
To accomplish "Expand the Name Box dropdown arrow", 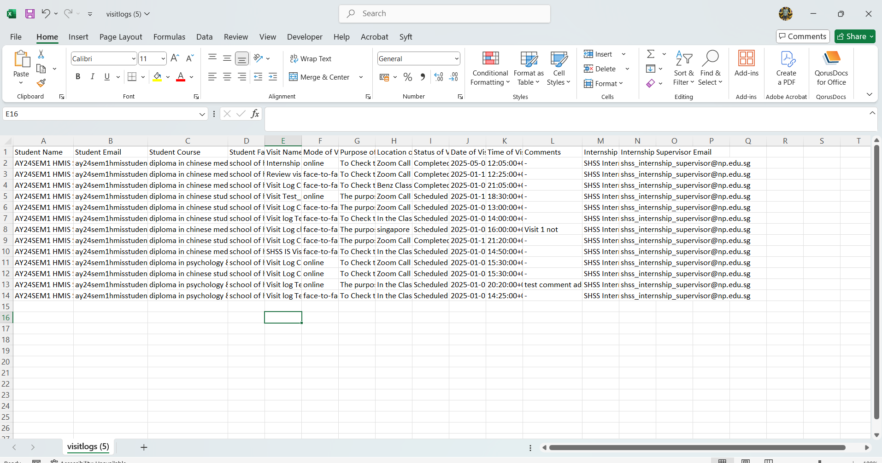I will tap(202, 114).
